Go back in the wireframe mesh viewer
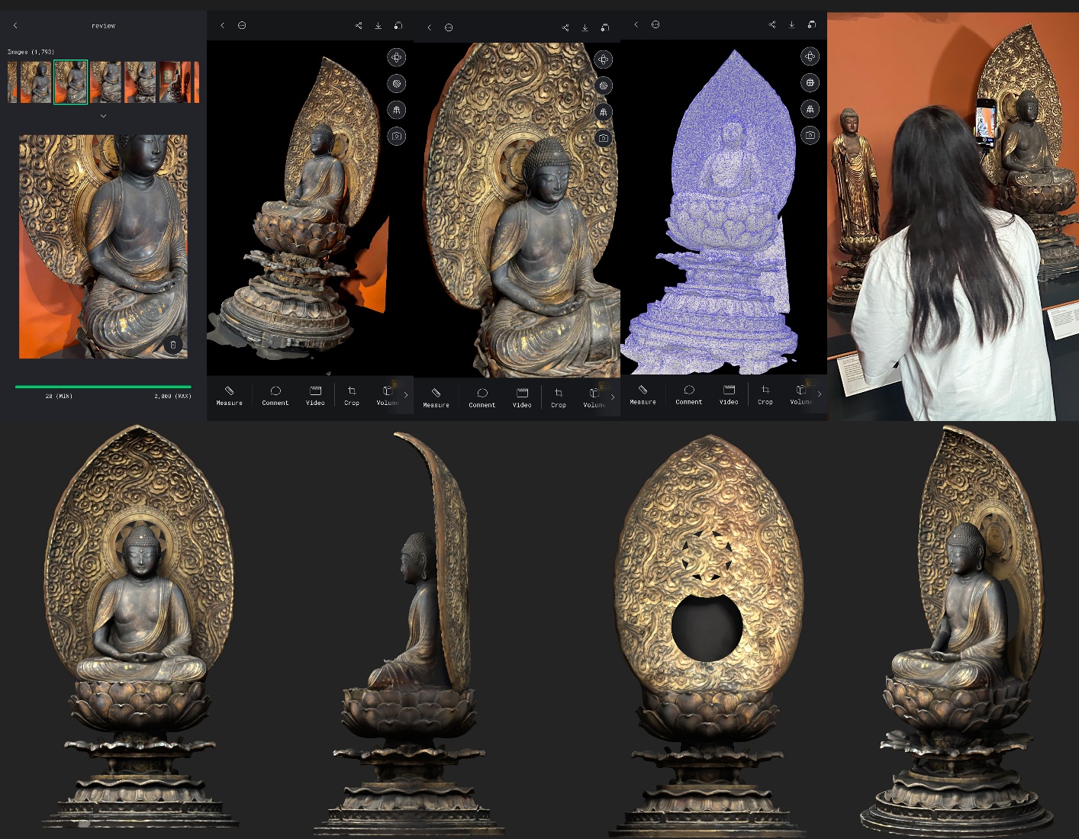This screenshot has width=1079, height=839. click(636, 24)
